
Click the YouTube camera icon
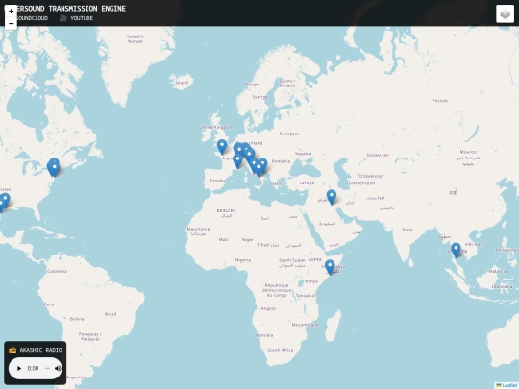(62, 18)
